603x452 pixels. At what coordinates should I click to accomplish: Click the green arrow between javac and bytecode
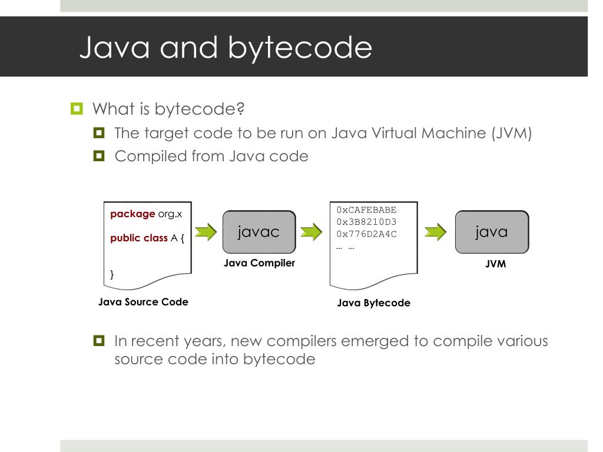311,232
